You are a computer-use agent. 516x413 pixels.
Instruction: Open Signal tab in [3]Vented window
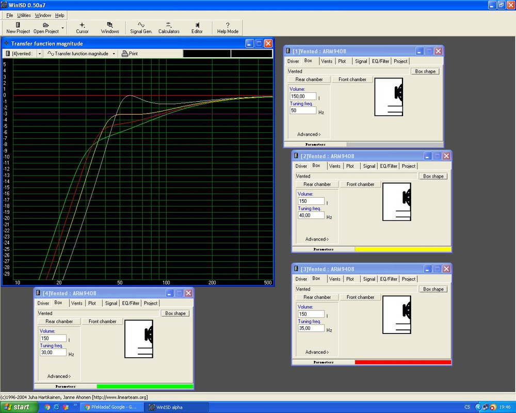pyautogui.click(x=369, y=279)
